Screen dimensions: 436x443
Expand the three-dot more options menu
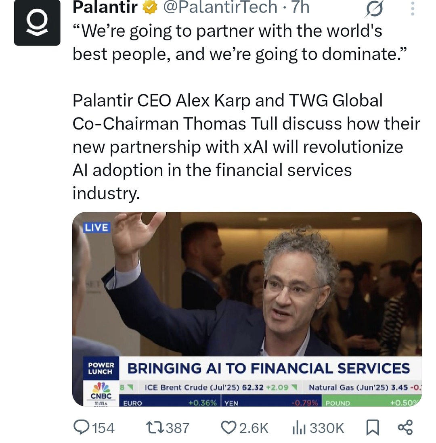pos(412,8)
